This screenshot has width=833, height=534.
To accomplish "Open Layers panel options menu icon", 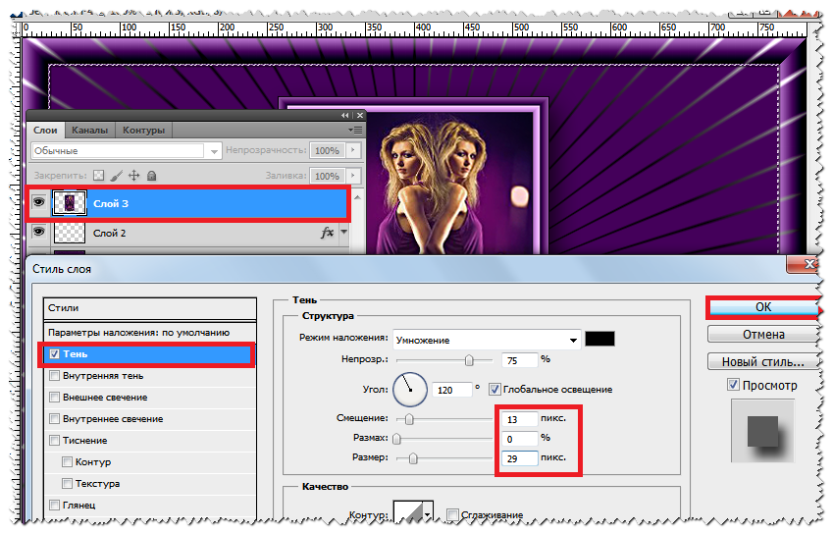I will coord(355,131).
